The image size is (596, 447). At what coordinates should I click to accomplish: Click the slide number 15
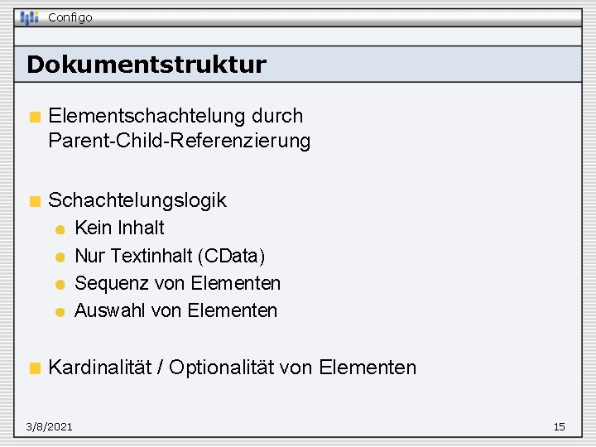[559, 427]
